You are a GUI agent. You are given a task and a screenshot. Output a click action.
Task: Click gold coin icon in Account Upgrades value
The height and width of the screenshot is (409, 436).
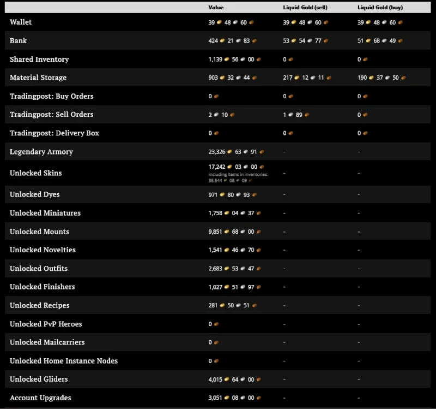pyautogui.click(x=227, y=398)
